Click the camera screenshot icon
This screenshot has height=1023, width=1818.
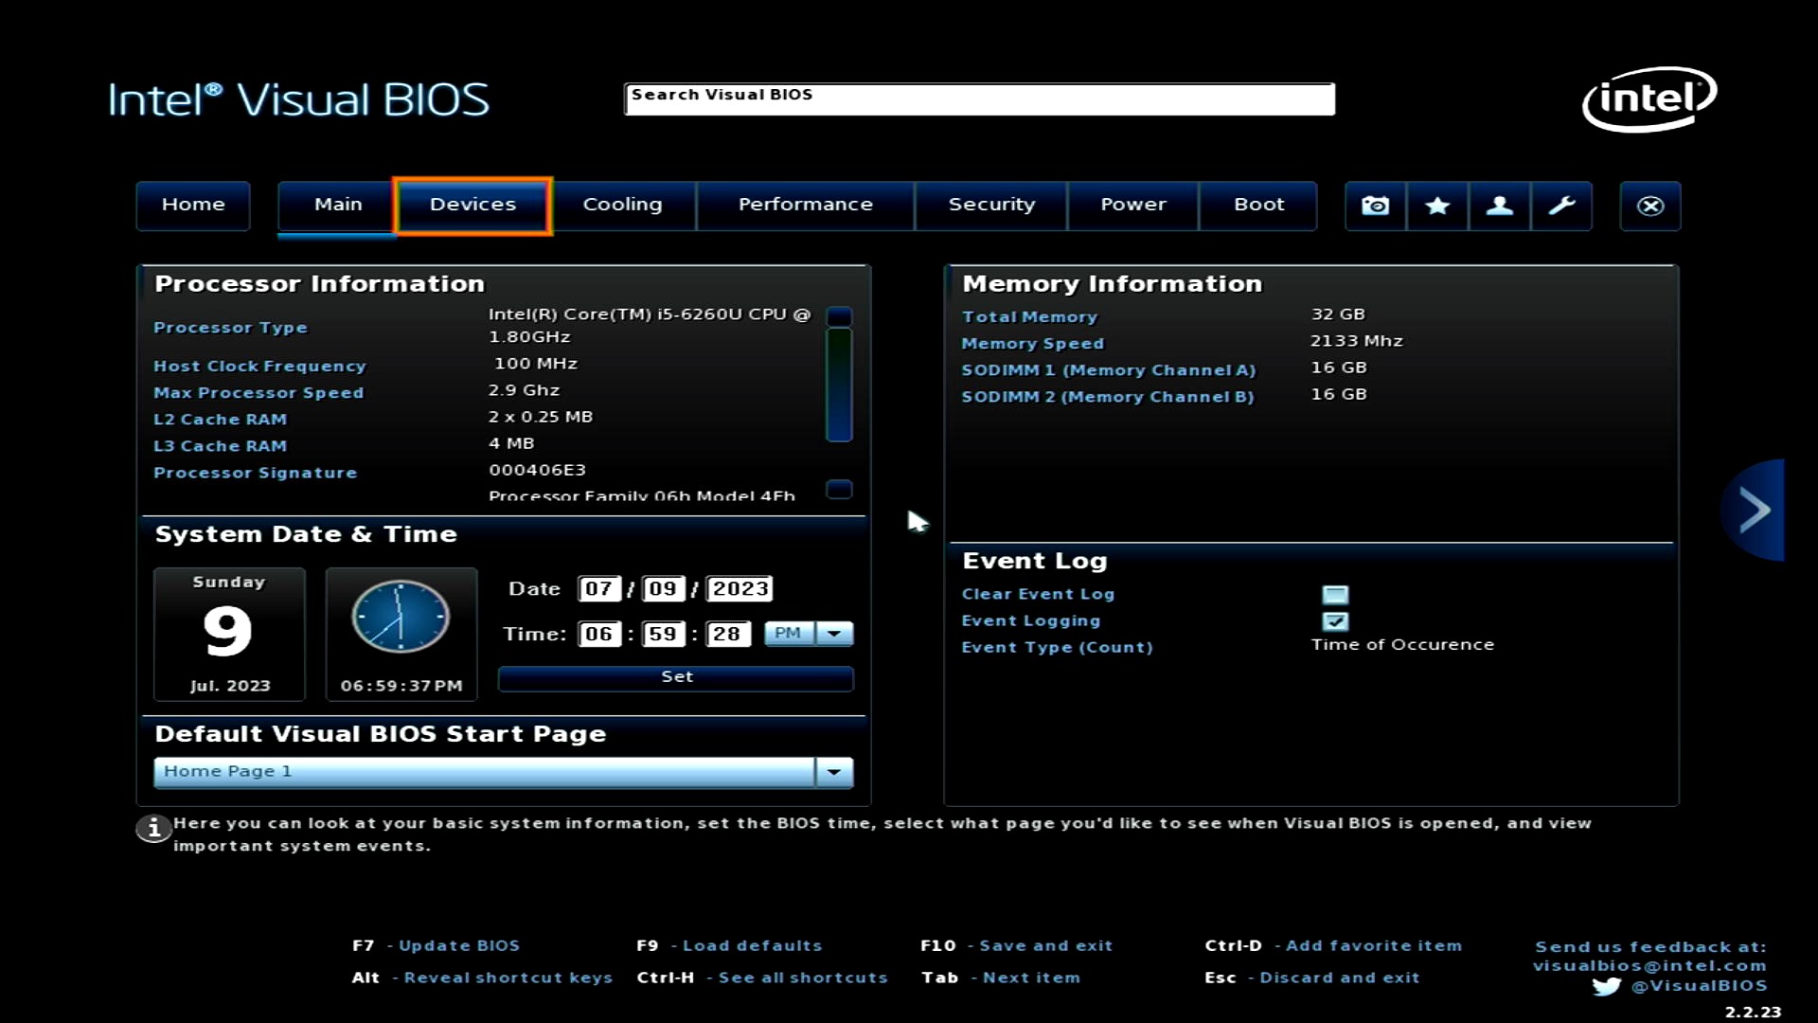click(1375, 206)
